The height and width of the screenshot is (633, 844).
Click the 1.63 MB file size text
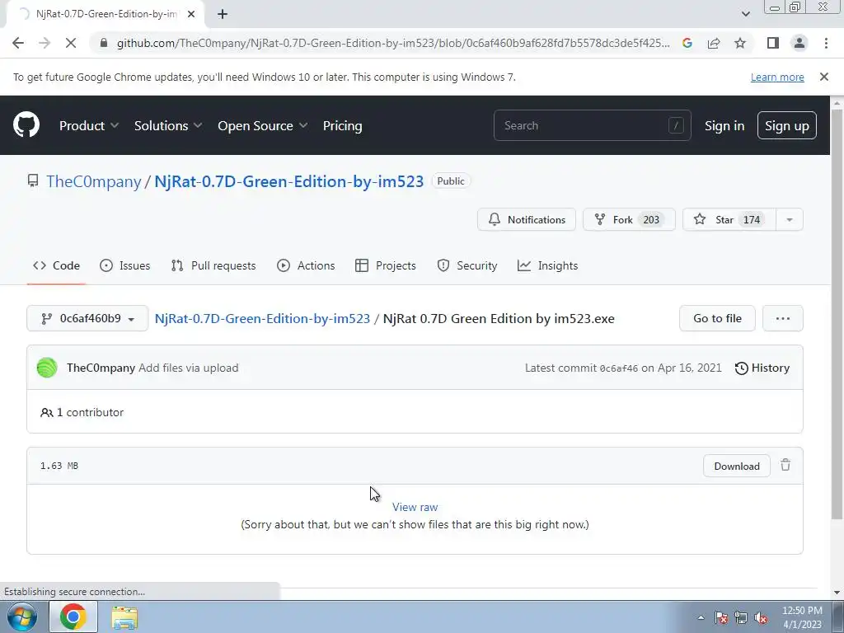tap(59, 466)
